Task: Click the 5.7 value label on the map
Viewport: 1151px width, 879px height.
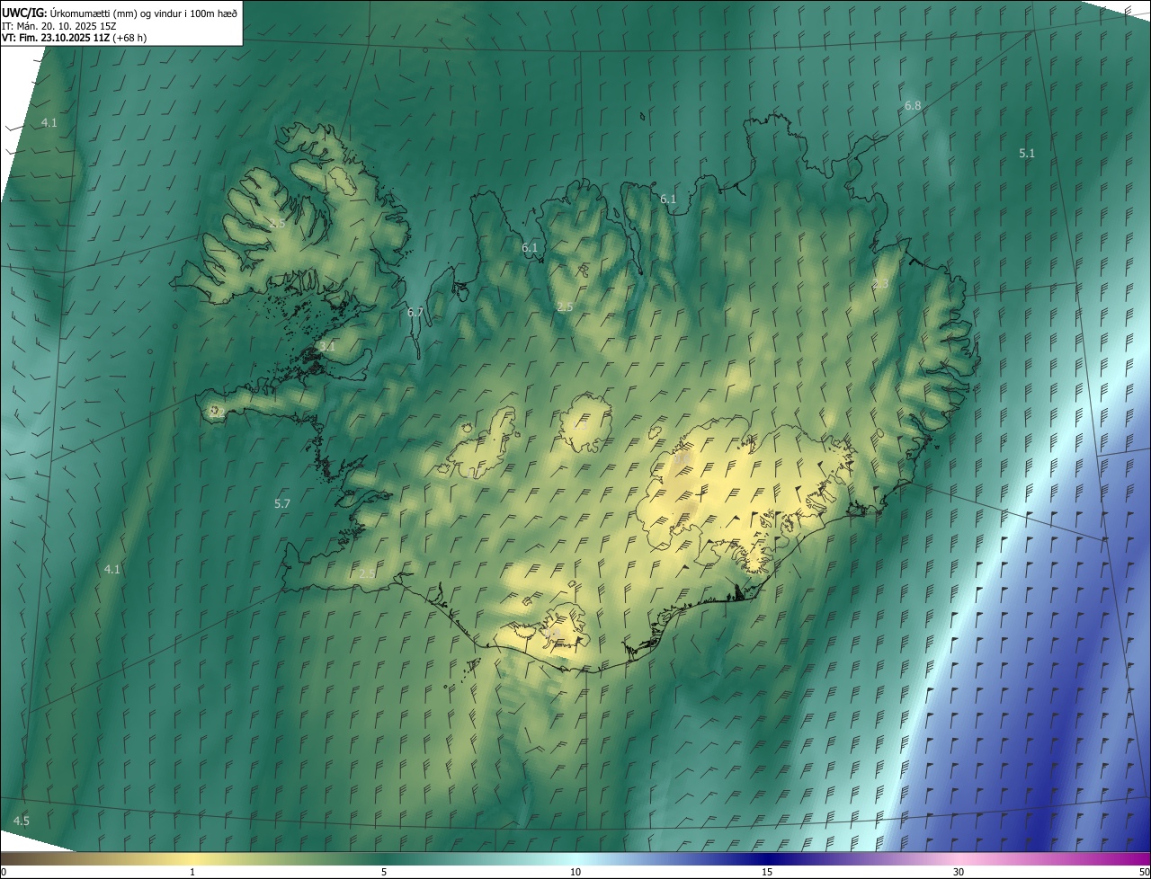Action: [x=282, y=504]
